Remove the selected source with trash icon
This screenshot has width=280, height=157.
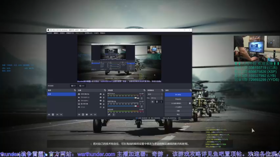tap(83, 115)
